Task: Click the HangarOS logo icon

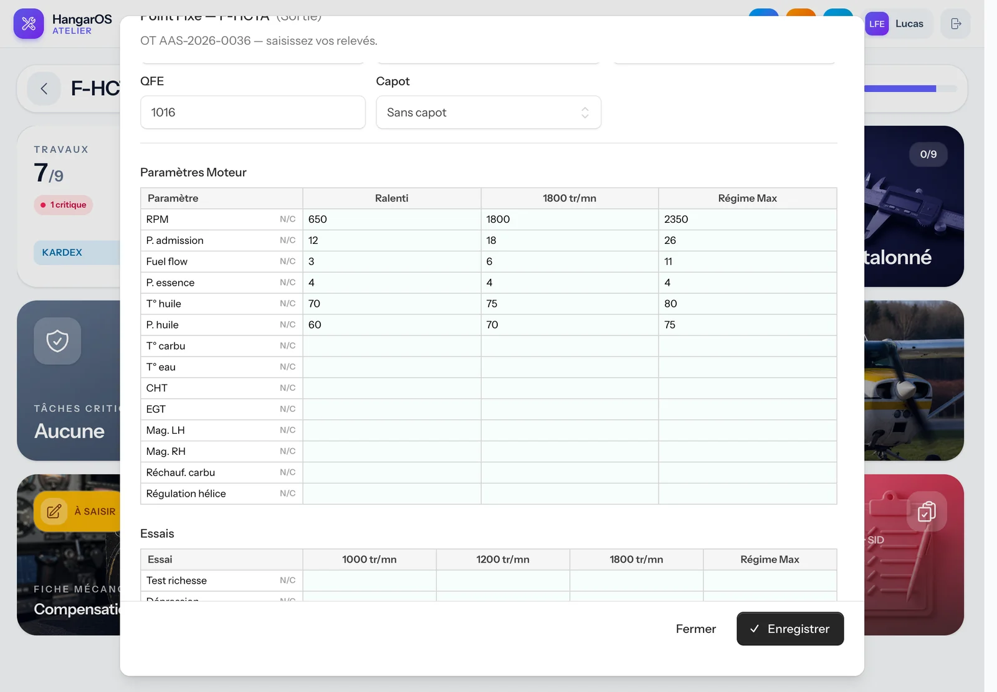Action: click(29, 24)
